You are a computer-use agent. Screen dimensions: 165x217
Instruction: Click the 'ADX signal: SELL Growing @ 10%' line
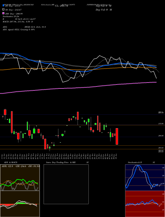(18, 30)
